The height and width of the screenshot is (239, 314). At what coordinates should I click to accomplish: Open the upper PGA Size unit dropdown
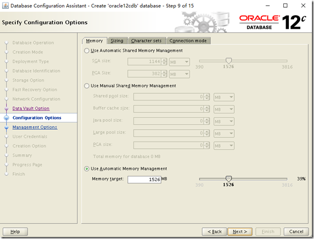click(x=179, y=74)
